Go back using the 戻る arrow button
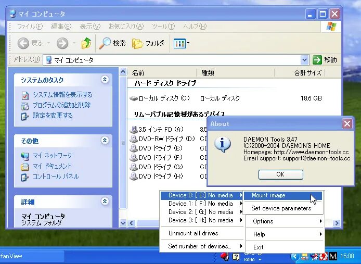Image resolution: width=361 pixels, height=264 pixels. (x=23, y=43)
